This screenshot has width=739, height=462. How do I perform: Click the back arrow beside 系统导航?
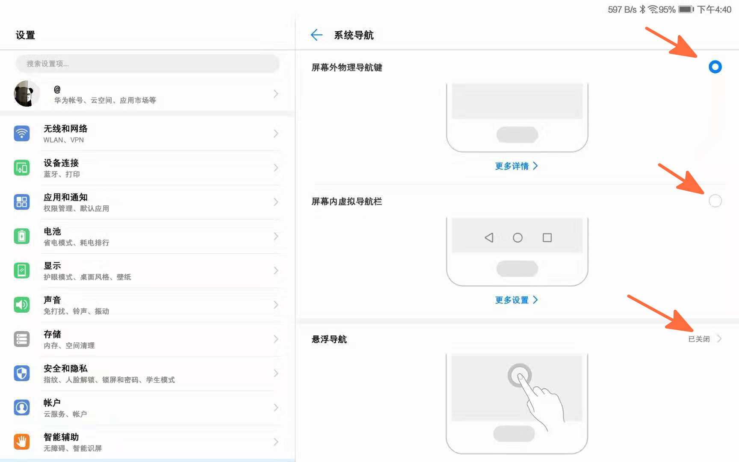(316, 35)
